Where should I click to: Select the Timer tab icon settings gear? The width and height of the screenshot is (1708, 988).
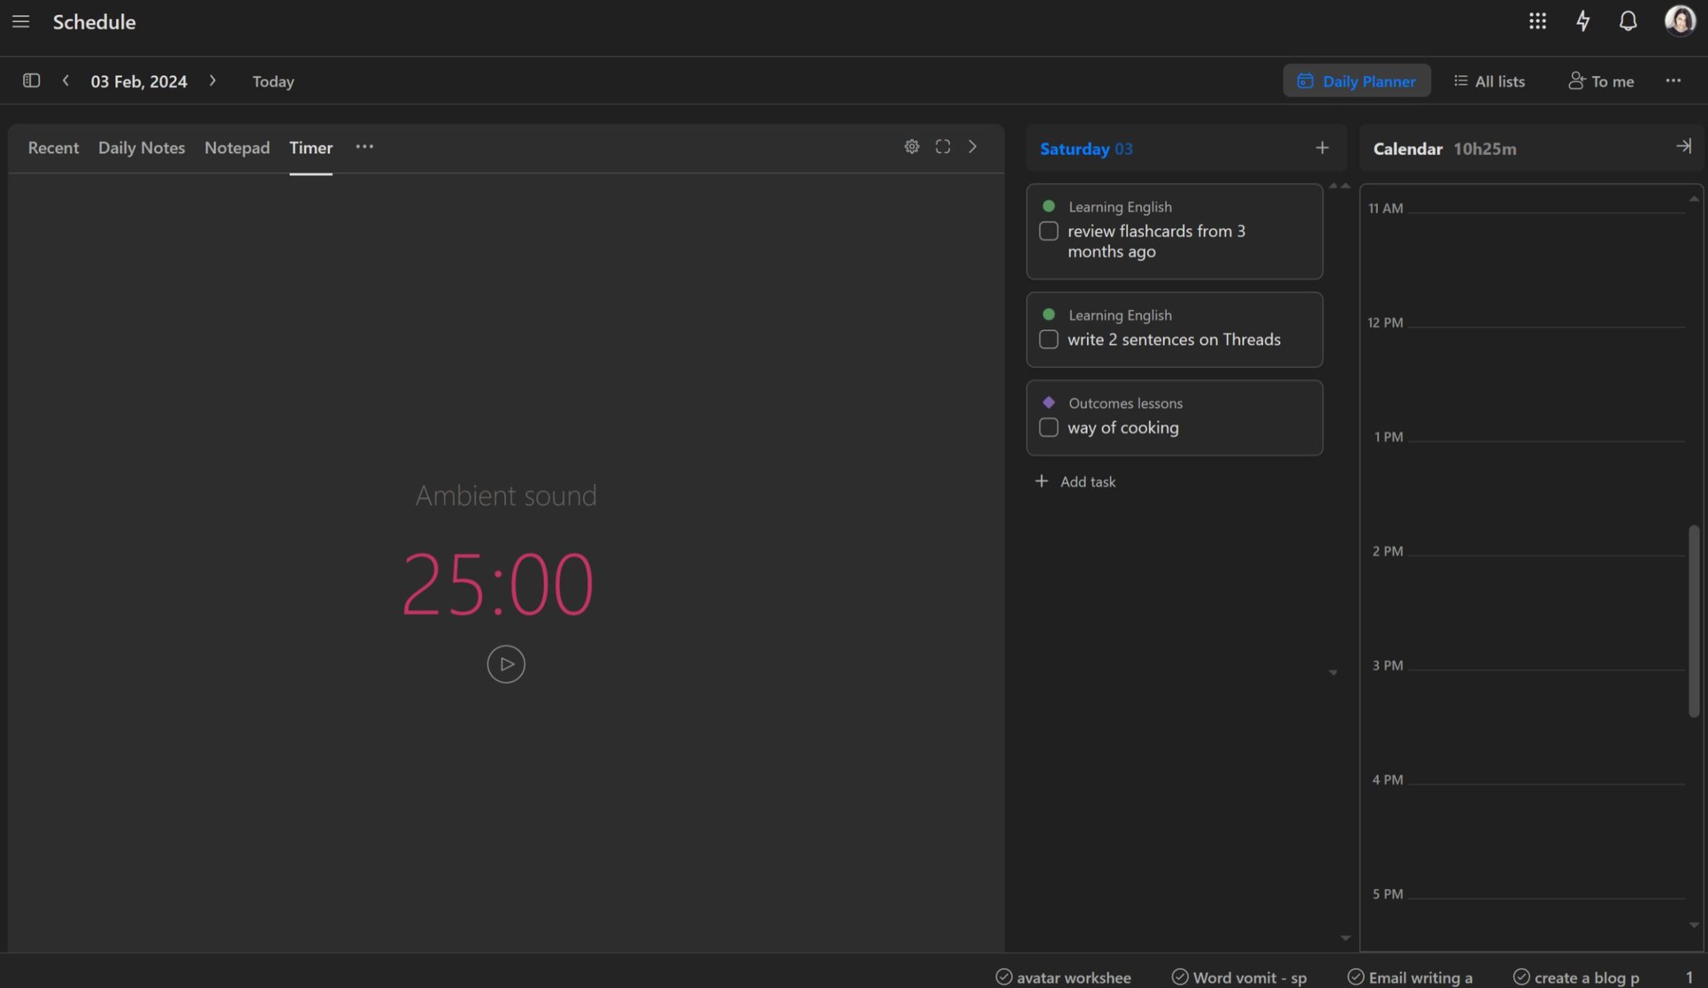tap(912, 146)
